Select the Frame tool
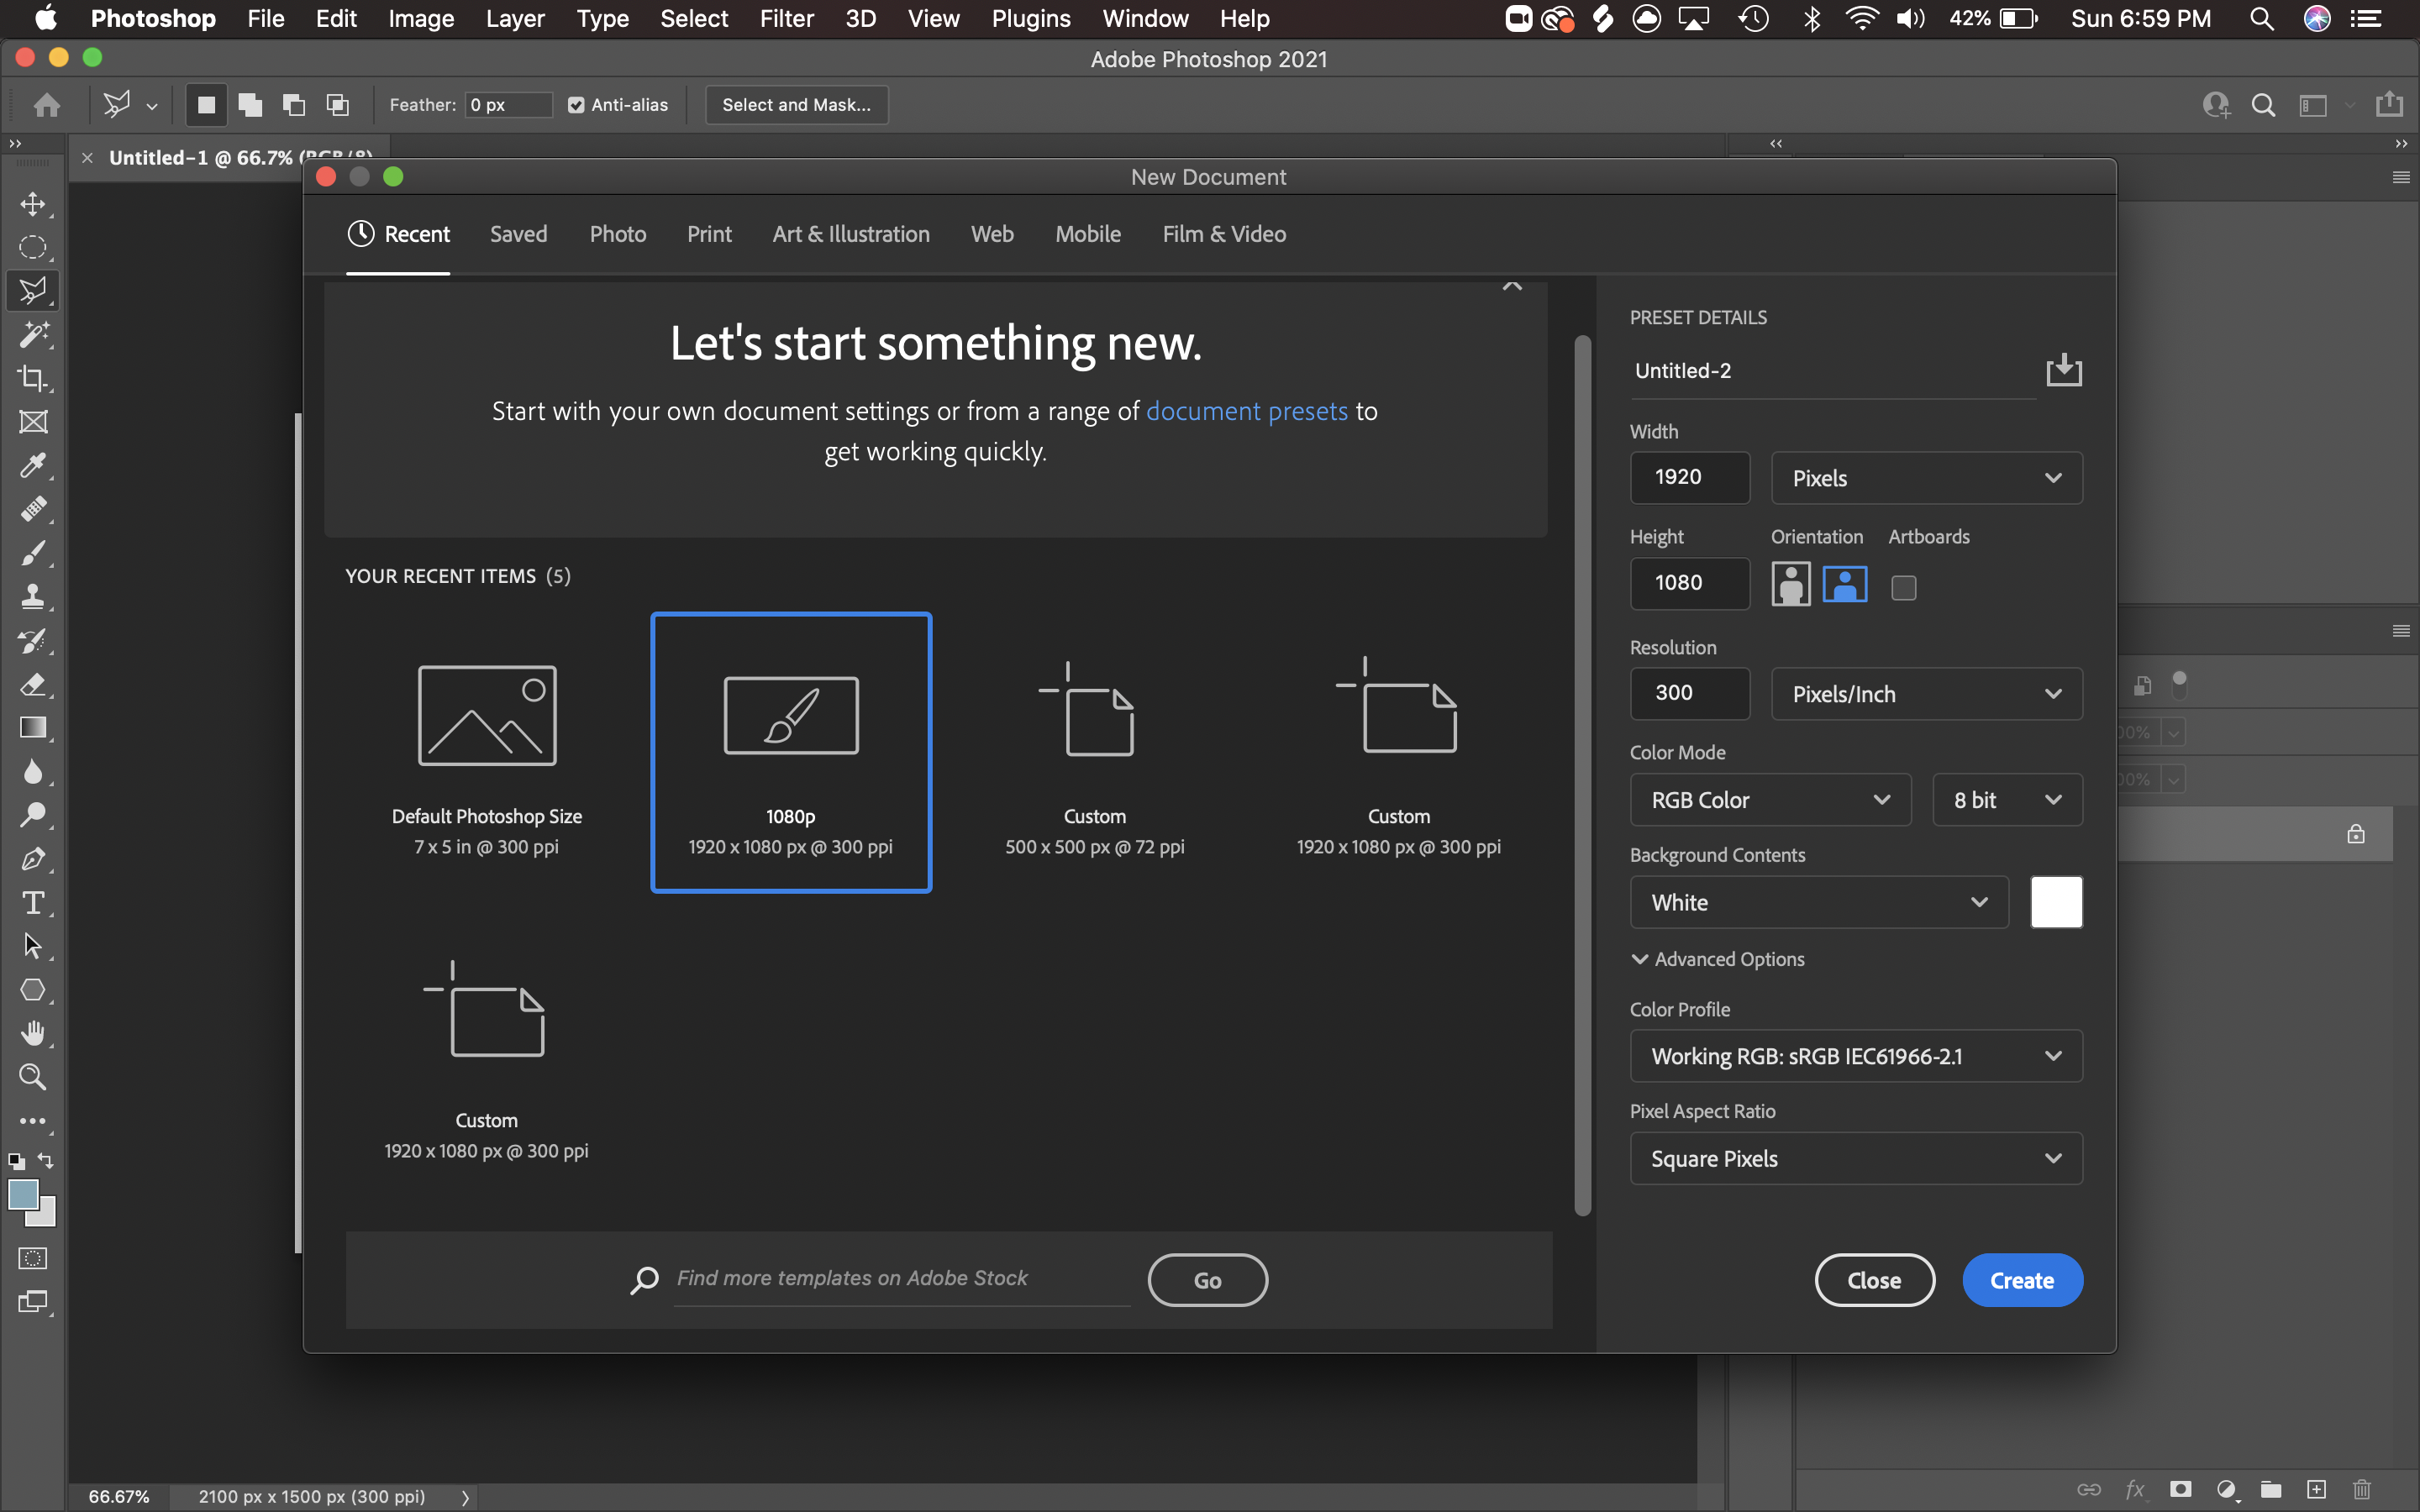This screenshot has width=2420, height=1512. click(x=33, y=422)
